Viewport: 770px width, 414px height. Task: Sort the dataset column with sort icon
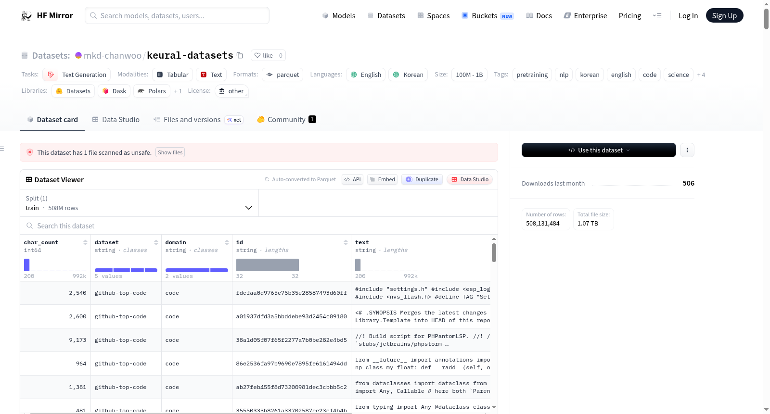click(156, 242)
